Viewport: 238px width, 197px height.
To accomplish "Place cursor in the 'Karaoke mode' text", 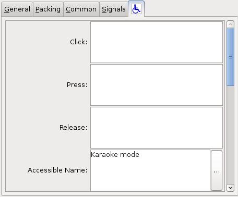I will [x=115, y=154].
